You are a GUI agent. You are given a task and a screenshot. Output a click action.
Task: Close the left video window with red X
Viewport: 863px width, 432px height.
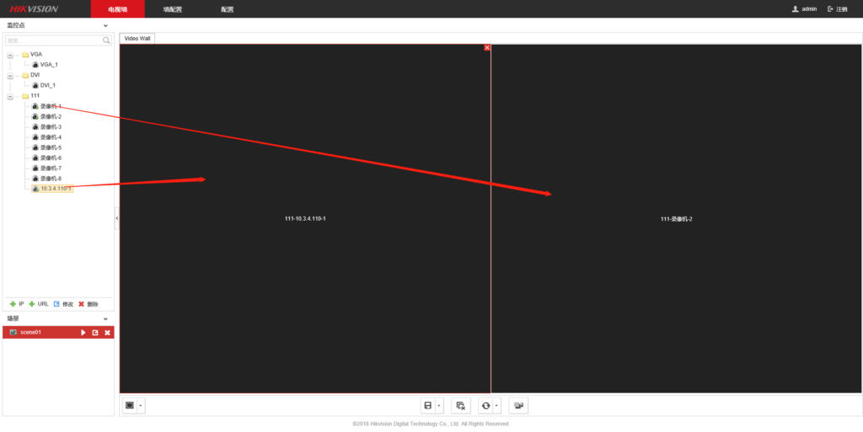[487, 48]
